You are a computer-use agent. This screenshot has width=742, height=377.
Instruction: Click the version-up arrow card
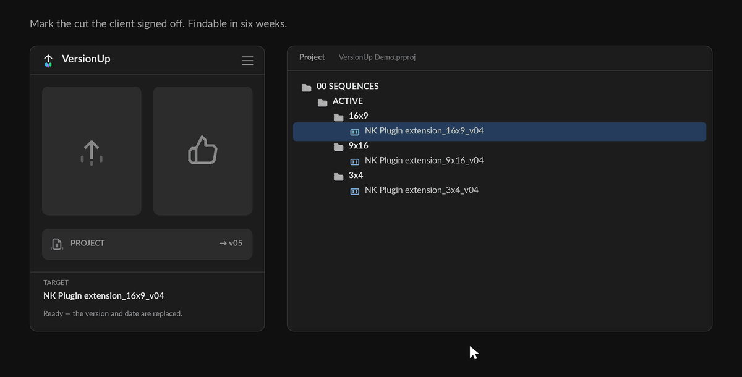tap(92, 151)
